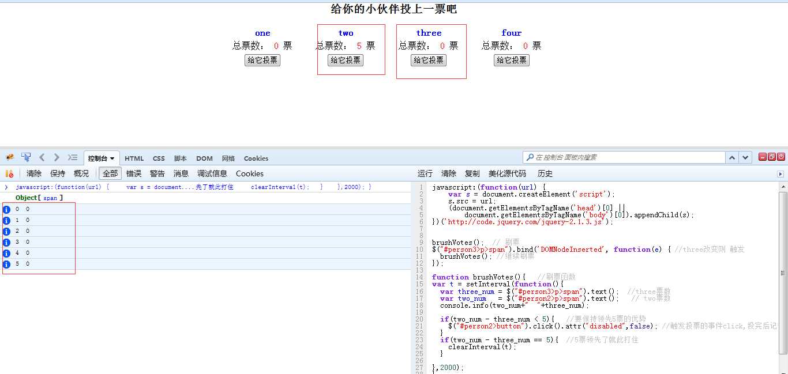Open the 网络 panel tab
Screen dimensions: 788x374
(228, 158)
